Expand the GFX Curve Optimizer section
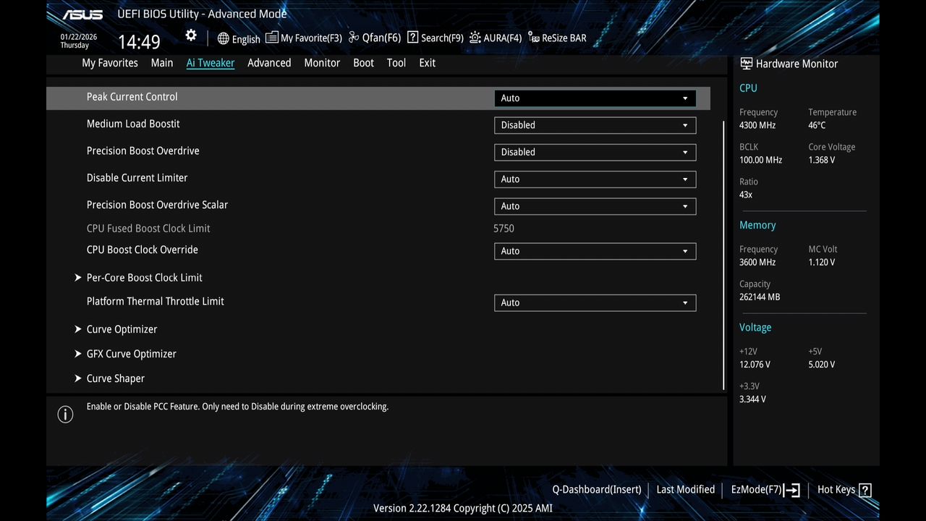This screenshot has height=521, width=926. tap(131, 354)
